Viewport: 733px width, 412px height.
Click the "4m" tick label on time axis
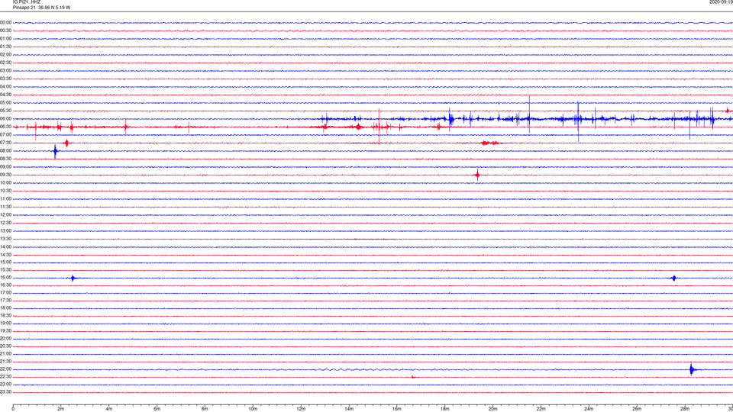109,409
